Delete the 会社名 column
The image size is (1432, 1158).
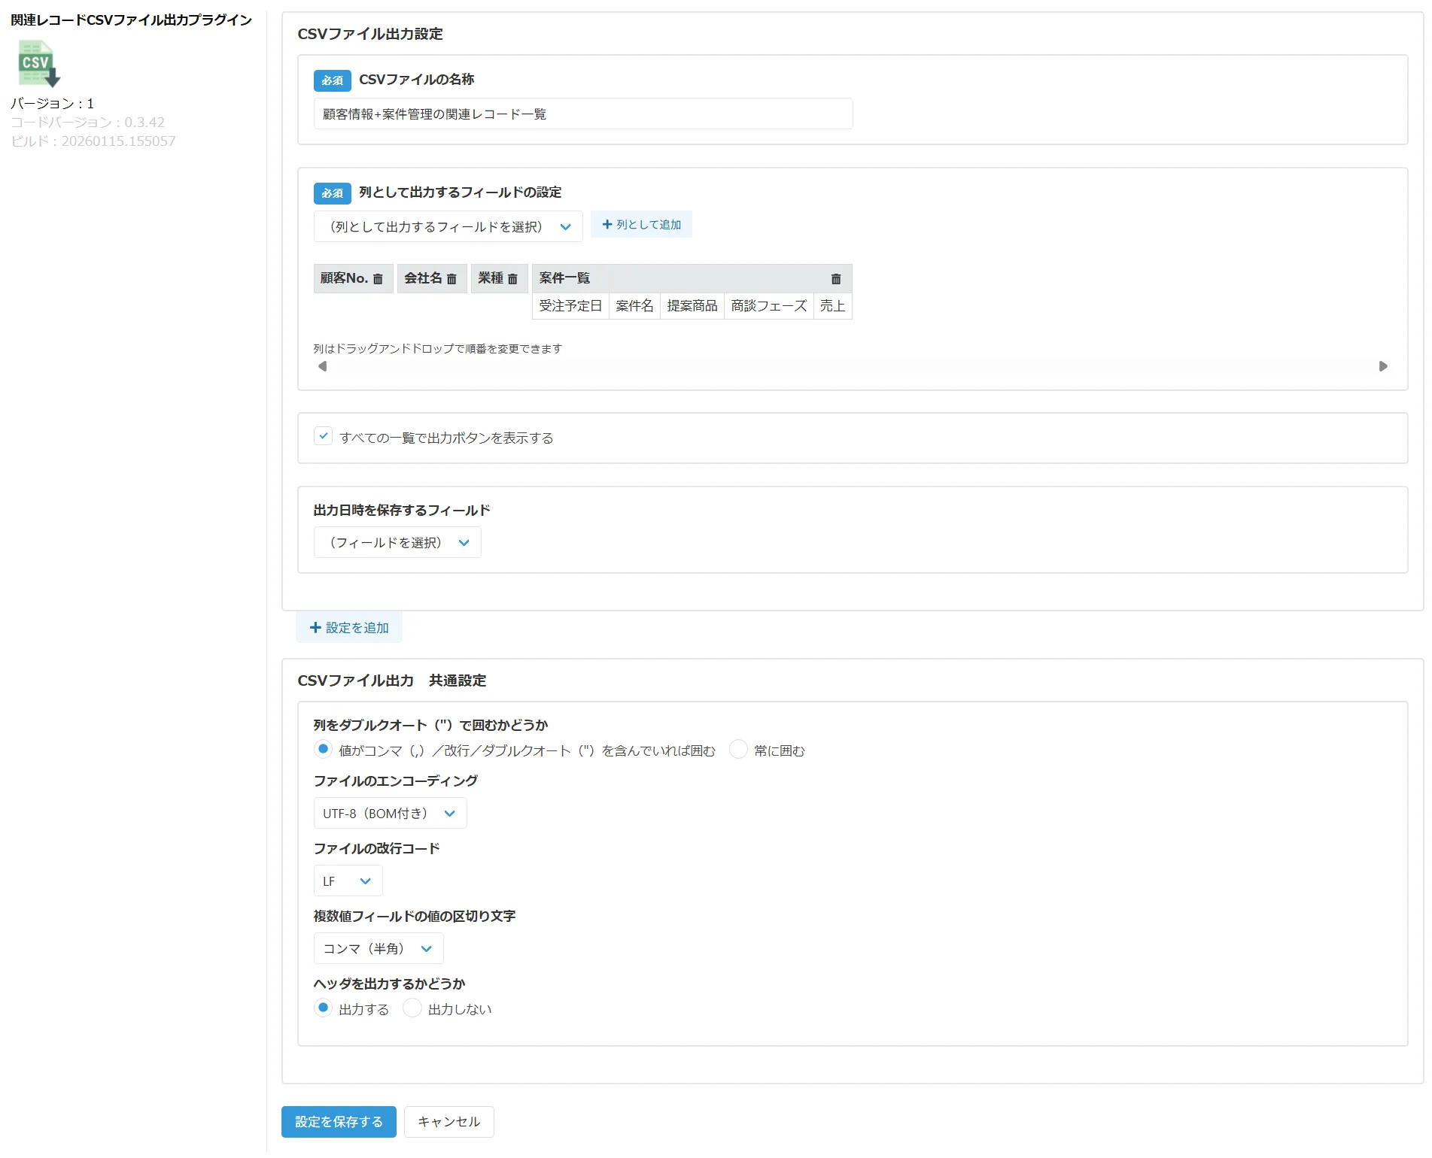pyautogui.click(x=451, y=279)
